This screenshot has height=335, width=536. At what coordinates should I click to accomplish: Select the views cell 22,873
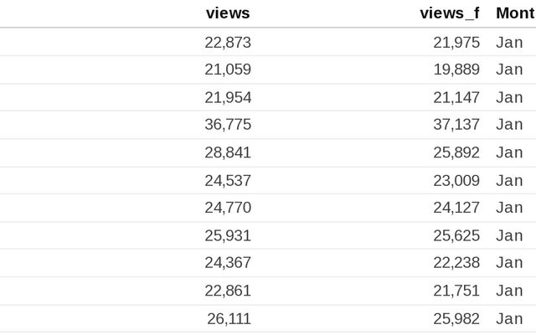click(228, 43)
